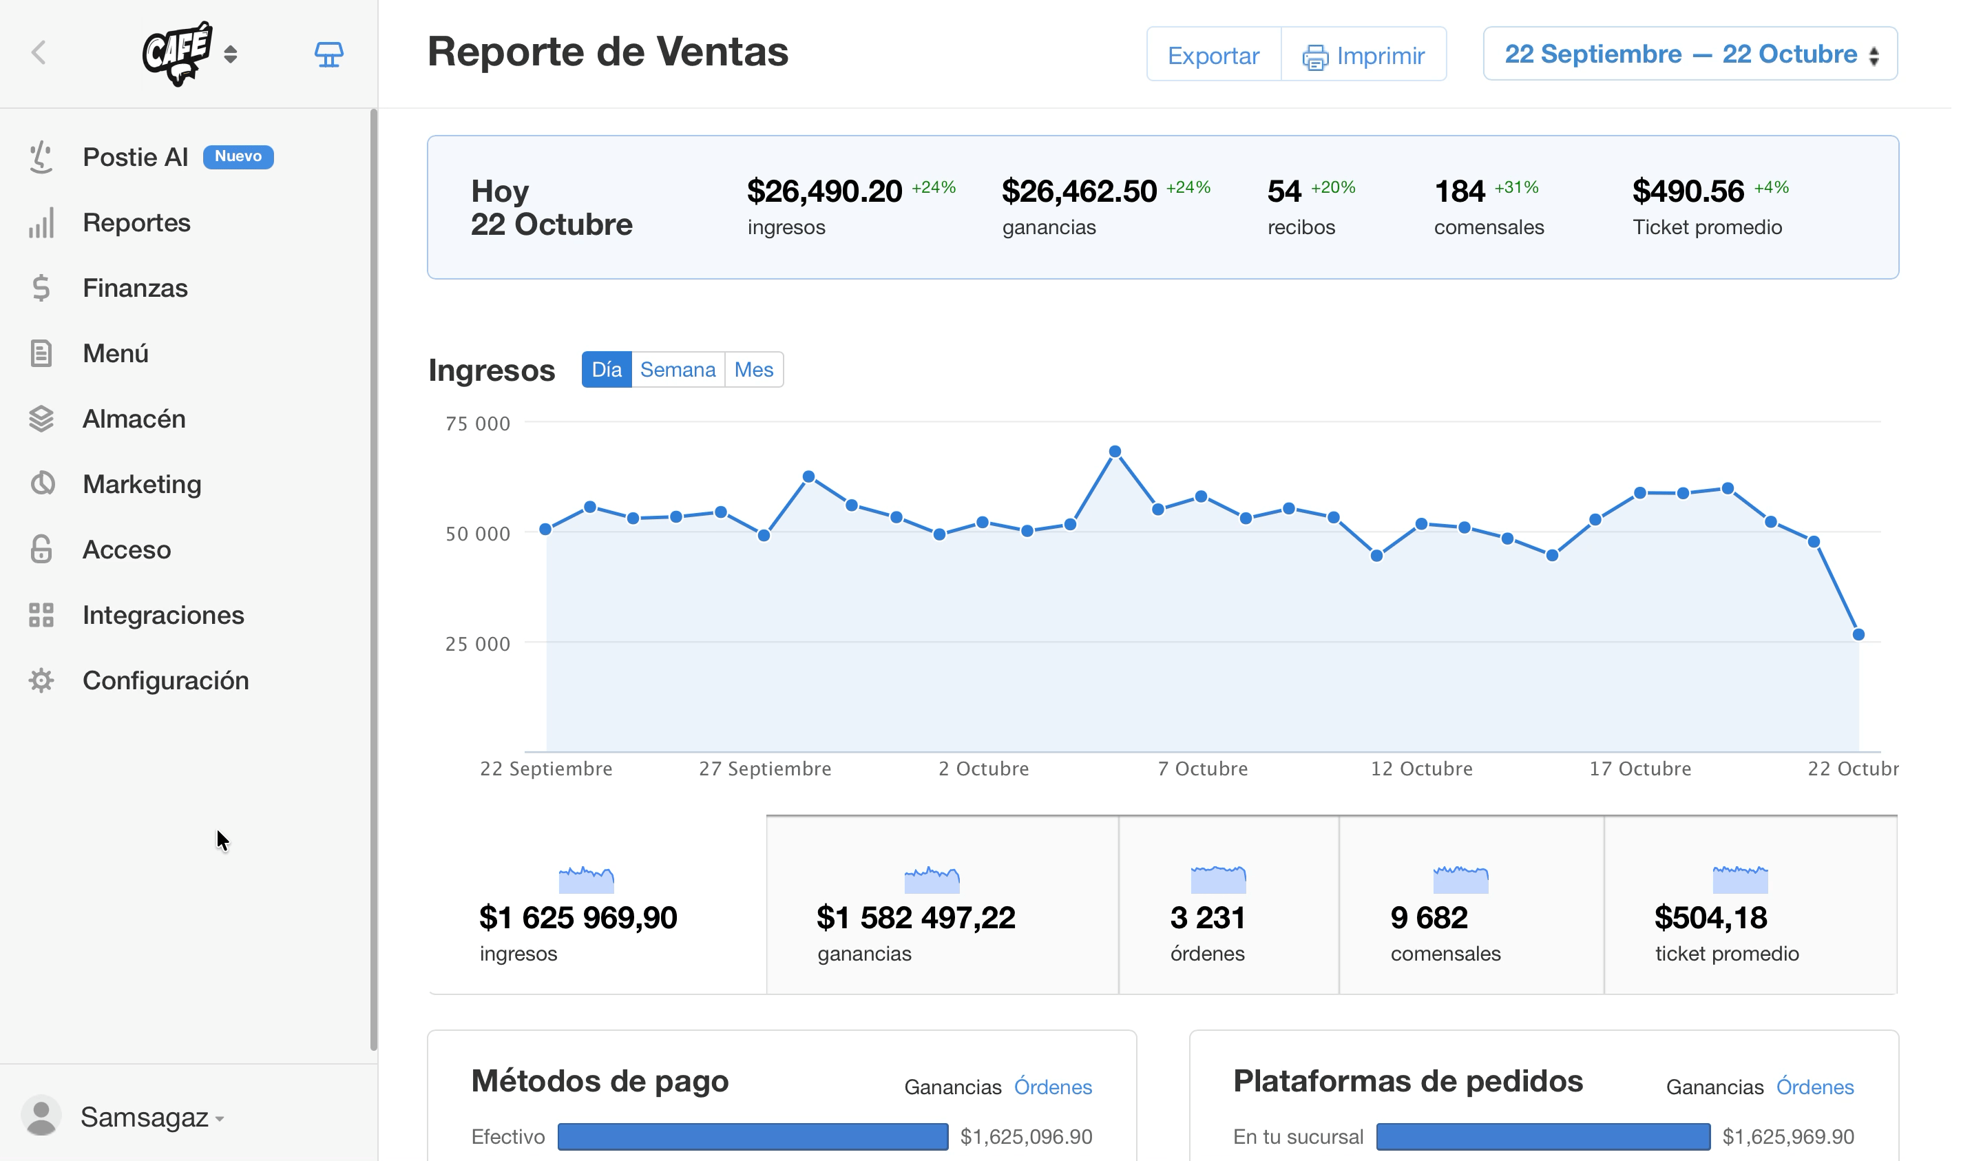This screenshot has width=1961, height=1161.
Task: Click the last chart point for 22 Octubre
Action: click(1858, 634)
